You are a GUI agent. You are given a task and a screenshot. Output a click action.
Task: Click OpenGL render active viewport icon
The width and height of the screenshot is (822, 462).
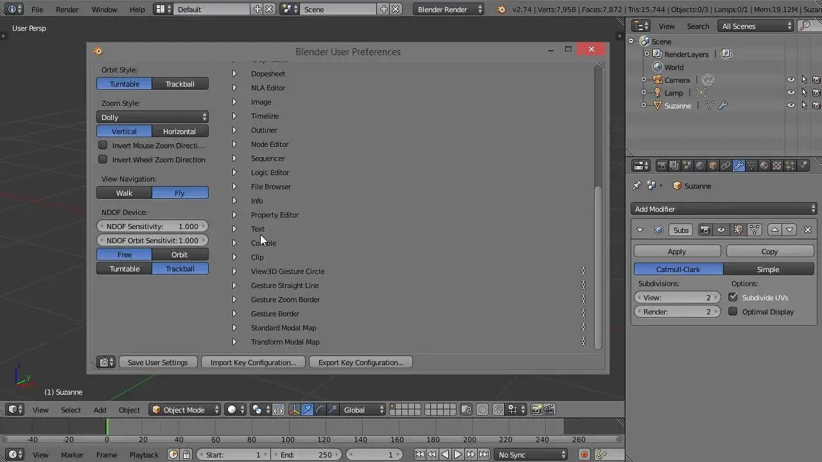pyautogui.click(x=537, y=409)
